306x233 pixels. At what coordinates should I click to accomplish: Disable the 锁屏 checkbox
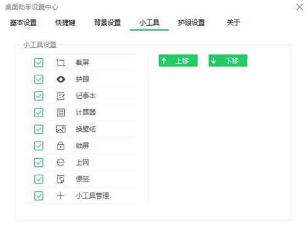[39, 146]
